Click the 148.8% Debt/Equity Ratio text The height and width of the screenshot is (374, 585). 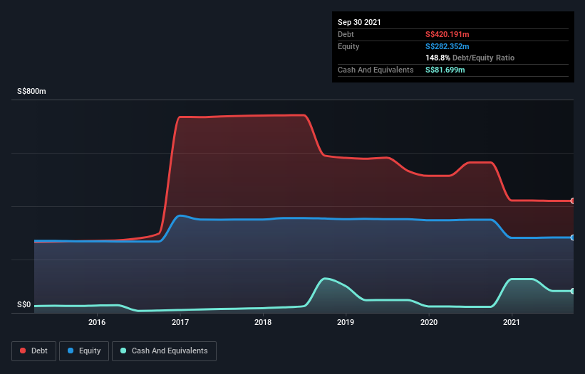(470, 58)
